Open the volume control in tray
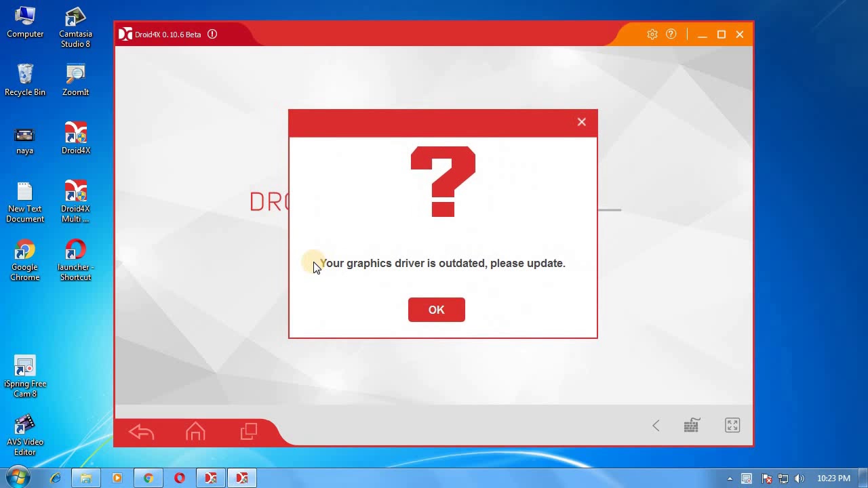868x488 pixels. [x=800, y=479]
